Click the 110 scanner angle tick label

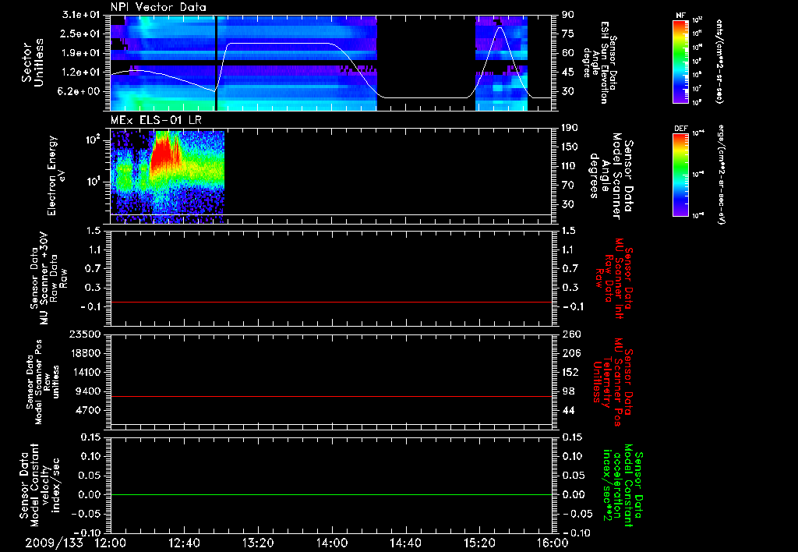(570, 166)
